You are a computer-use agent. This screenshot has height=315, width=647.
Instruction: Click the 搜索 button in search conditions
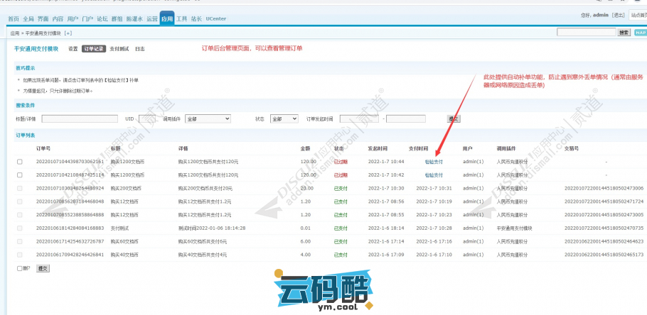coord(453,118)
